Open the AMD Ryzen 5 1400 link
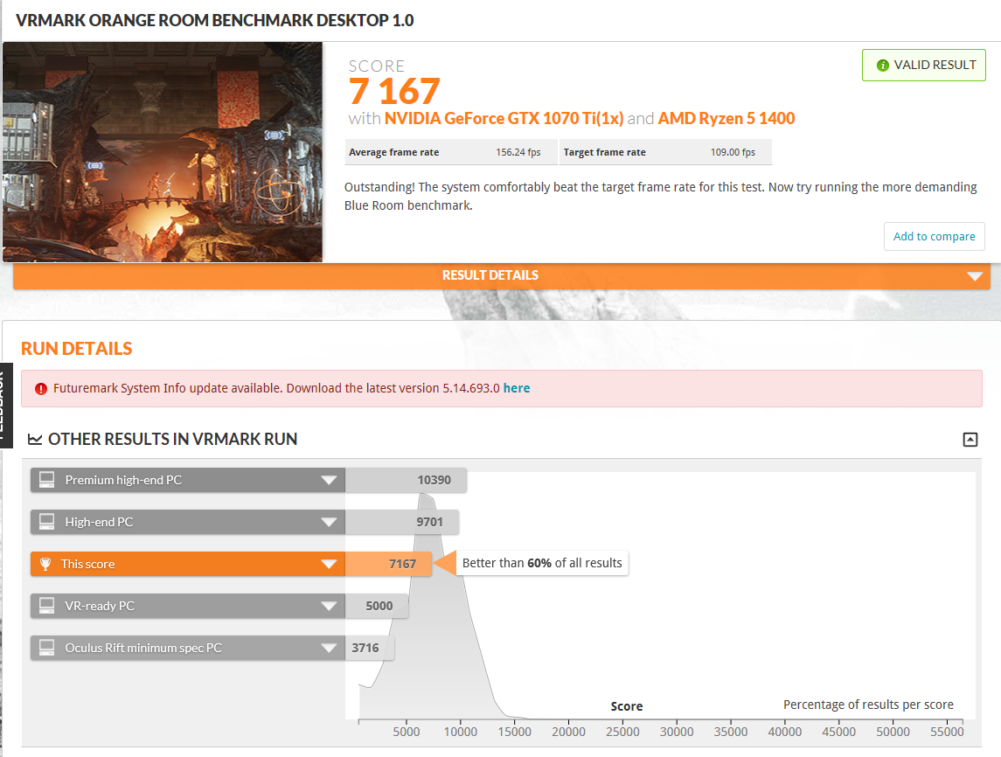The image size is (1001, 757). [726, 119]
